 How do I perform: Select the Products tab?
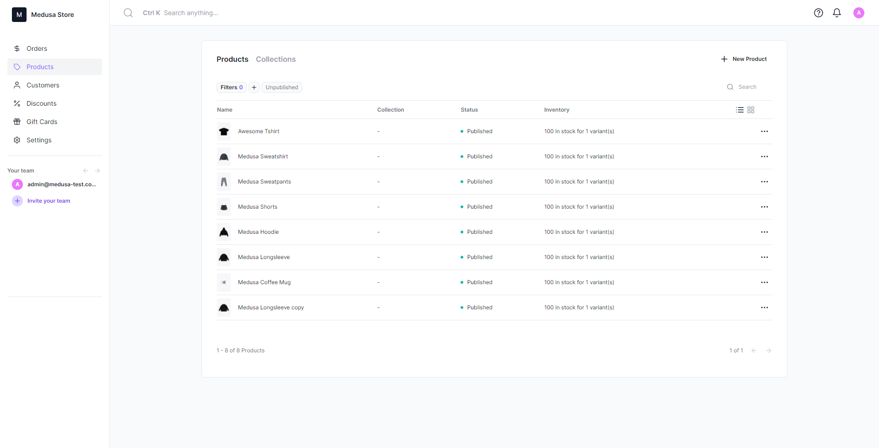(232, 59)
